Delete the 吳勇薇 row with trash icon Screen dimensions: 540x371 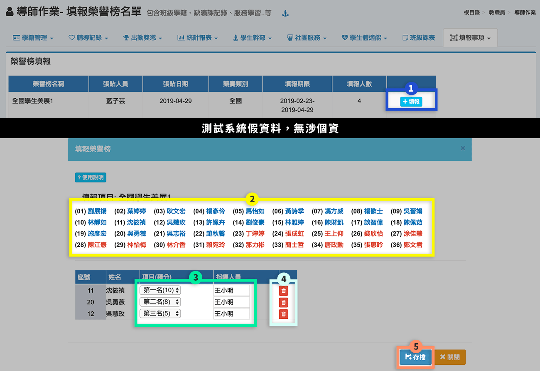(x=283, y=302)
